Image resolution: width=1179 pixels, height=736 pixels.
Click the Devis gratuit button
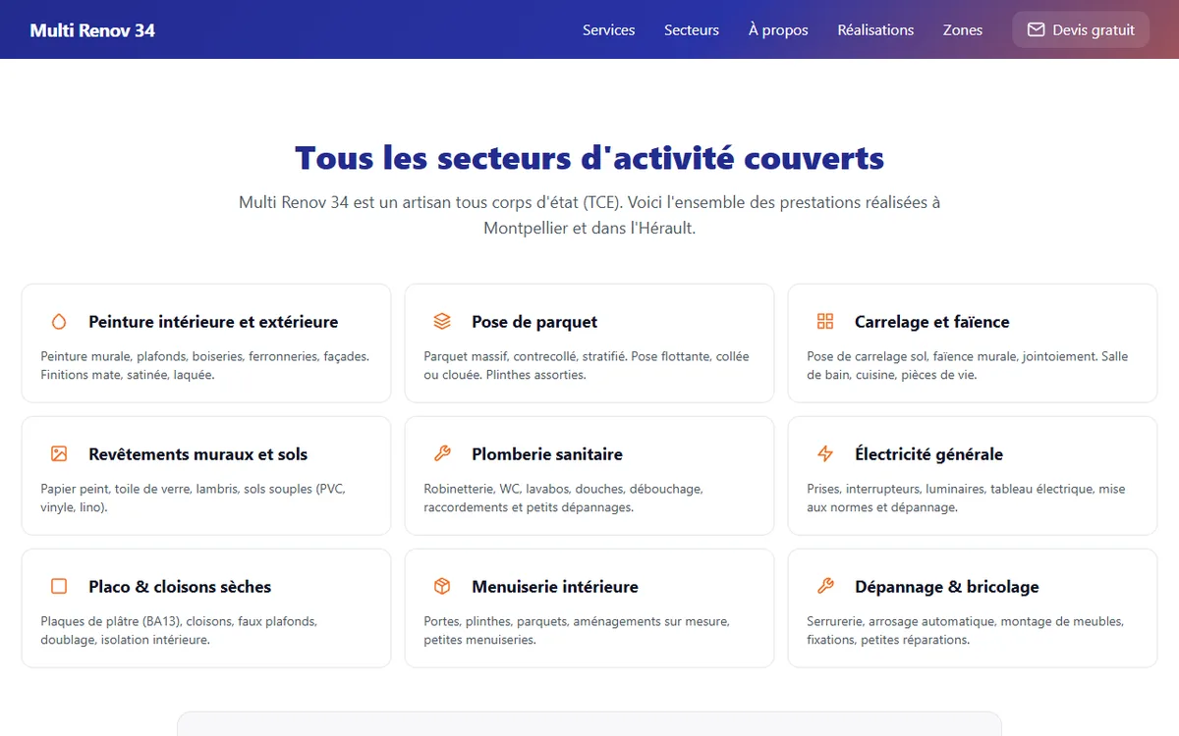click(1081, 29)
